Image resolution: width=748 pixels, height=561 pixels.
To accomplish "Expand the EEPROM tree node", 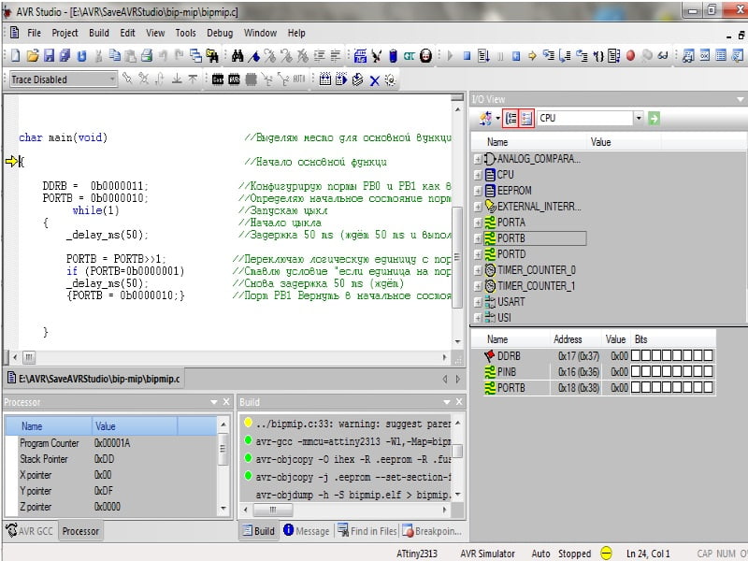I will (478, 191).
